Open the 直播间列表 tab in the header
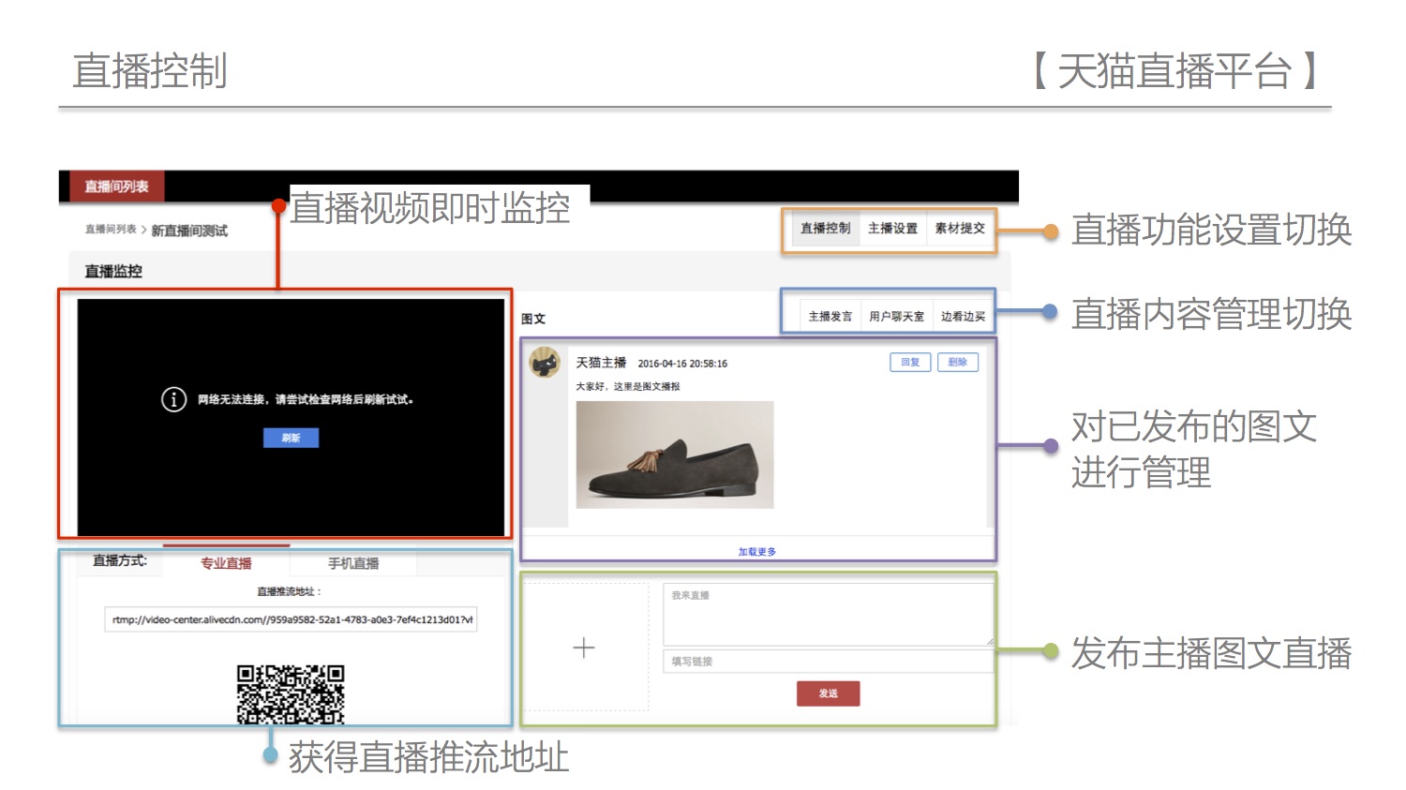Screen dimensions: 1406x790 coord(116,186)
